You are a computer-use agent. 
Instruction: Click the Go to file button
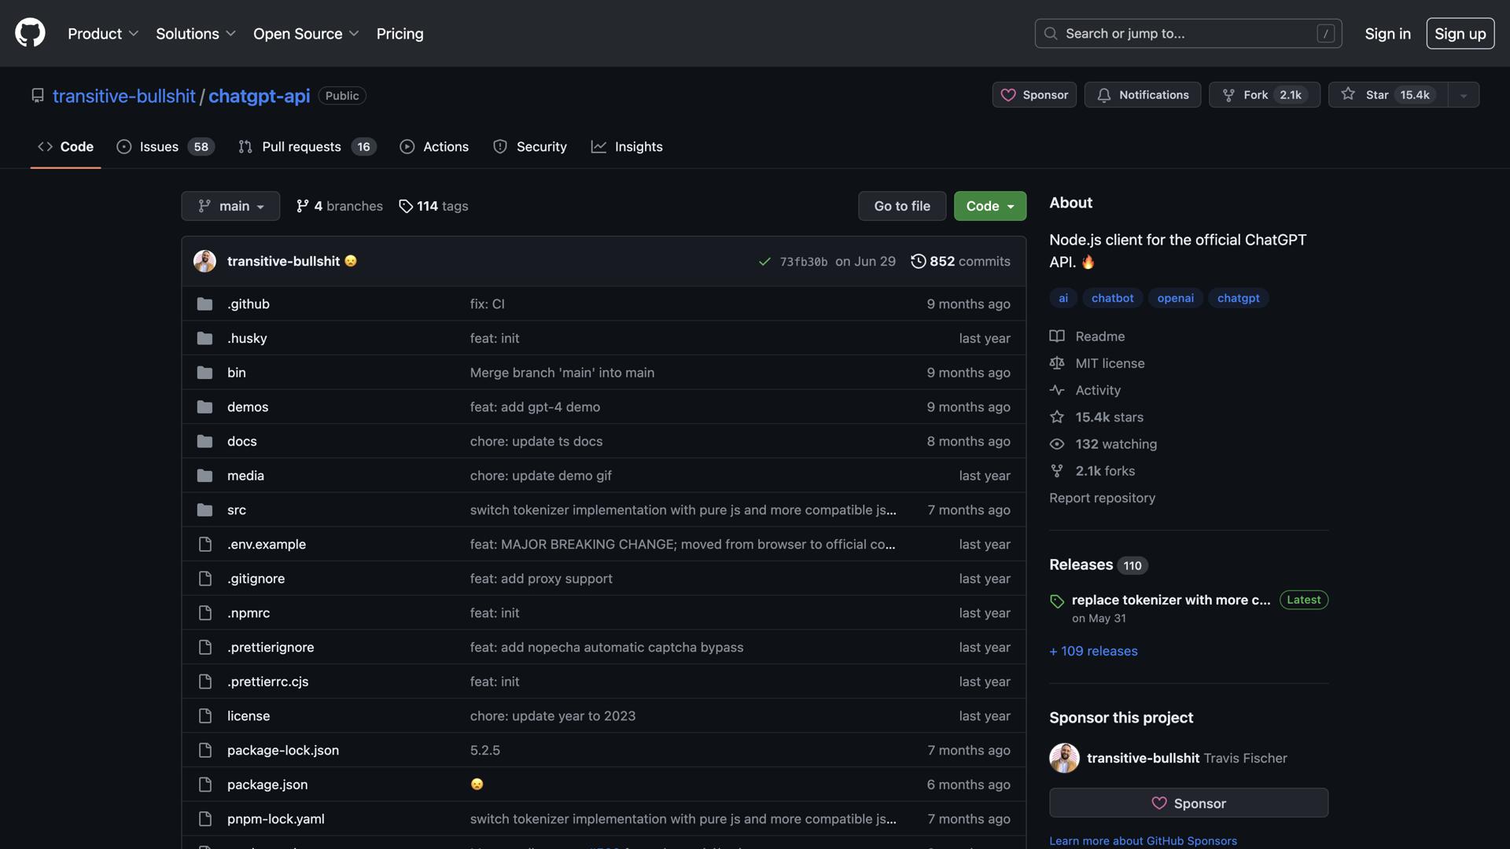pyautogui.click(x=901, y=205)
